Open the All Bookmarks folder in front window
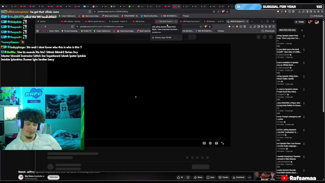Image resolution: width=325 pixels, height=183 pixels. click(268, 31)
